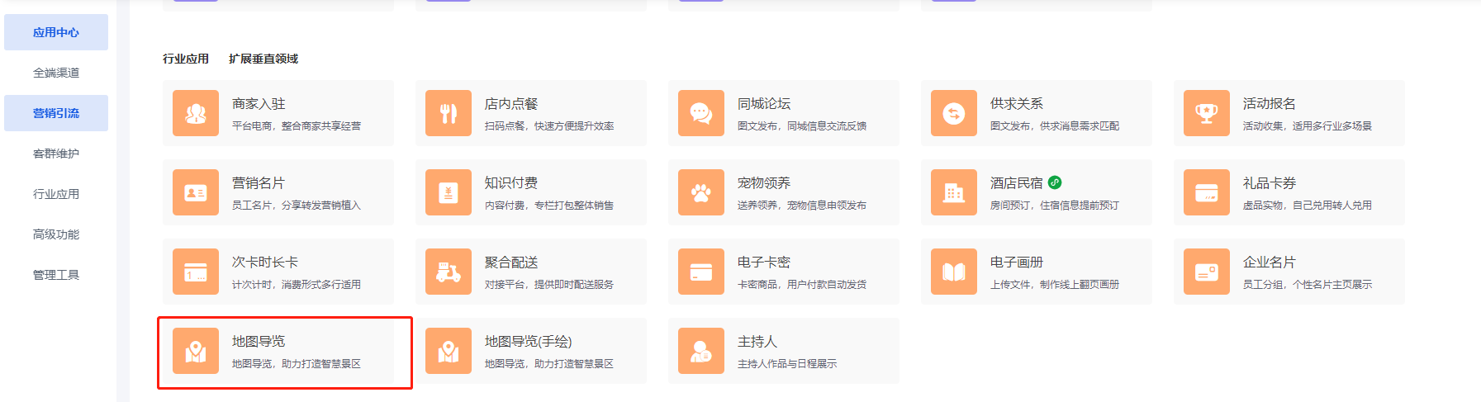Click the 企业名片 business card icon
This screenshot has width=1481, height=402.
pos(1207,272)
